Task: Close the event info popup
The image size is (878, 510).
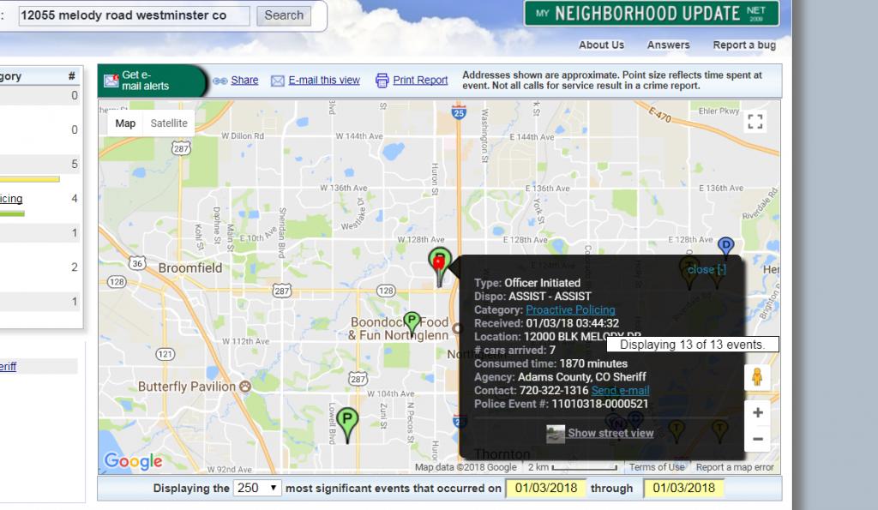Action: [707, 269]
